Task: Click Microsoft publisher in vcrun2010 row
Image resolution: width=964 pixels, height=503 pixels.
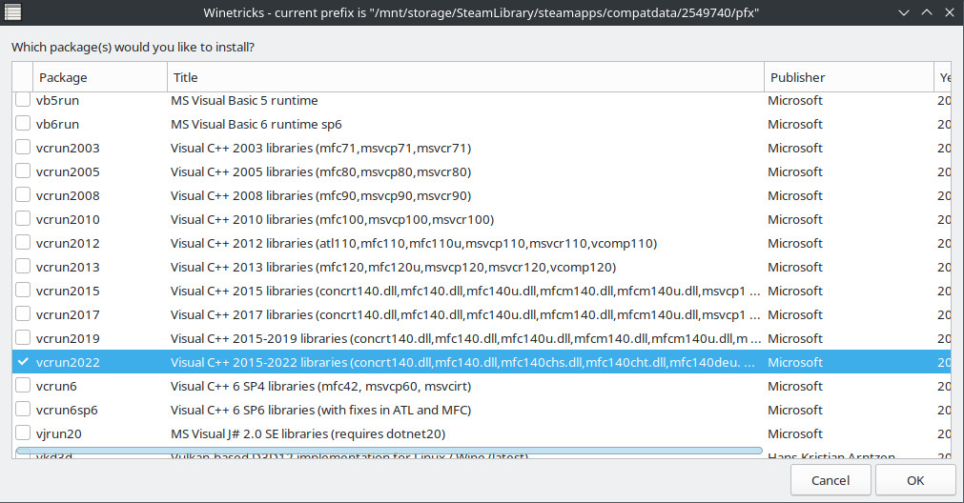Action: click(795, 219)
